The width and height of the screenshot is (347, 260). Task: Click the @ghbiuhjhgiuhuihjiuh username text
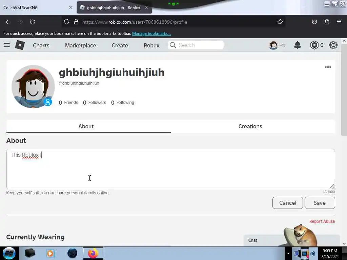[79, 83]
